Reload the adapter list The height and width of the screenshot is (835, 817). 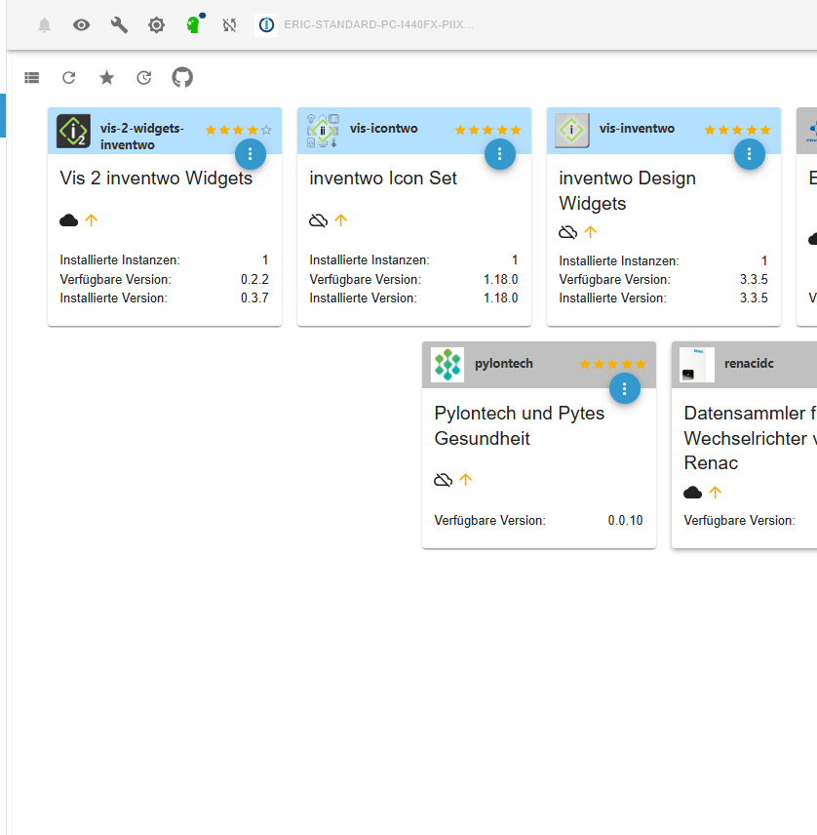(x=69, y=78)
